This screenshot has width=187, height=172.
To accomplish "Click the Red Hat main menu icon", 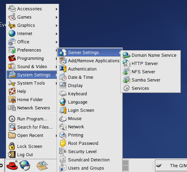I will 12,165.
